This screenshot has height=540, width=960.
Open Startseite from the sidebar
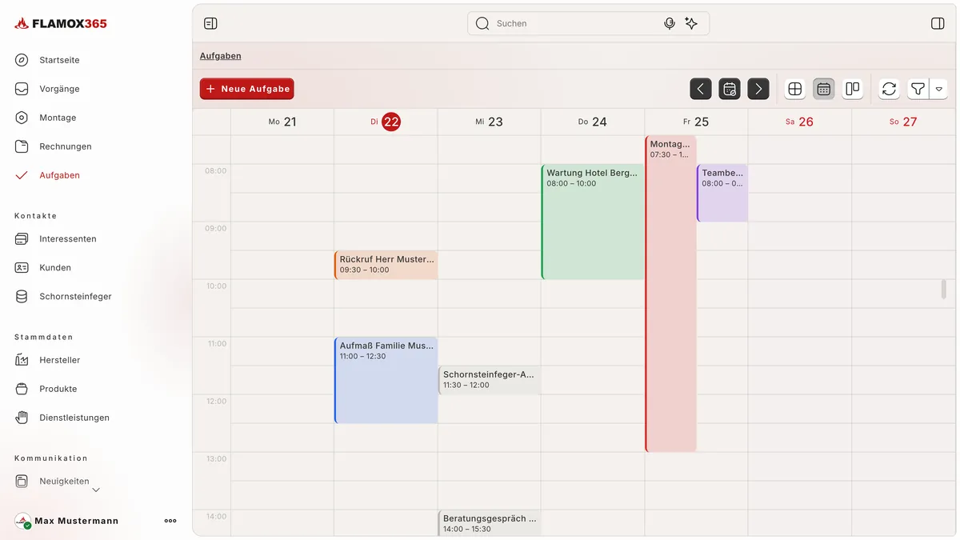tap(59, 60)
